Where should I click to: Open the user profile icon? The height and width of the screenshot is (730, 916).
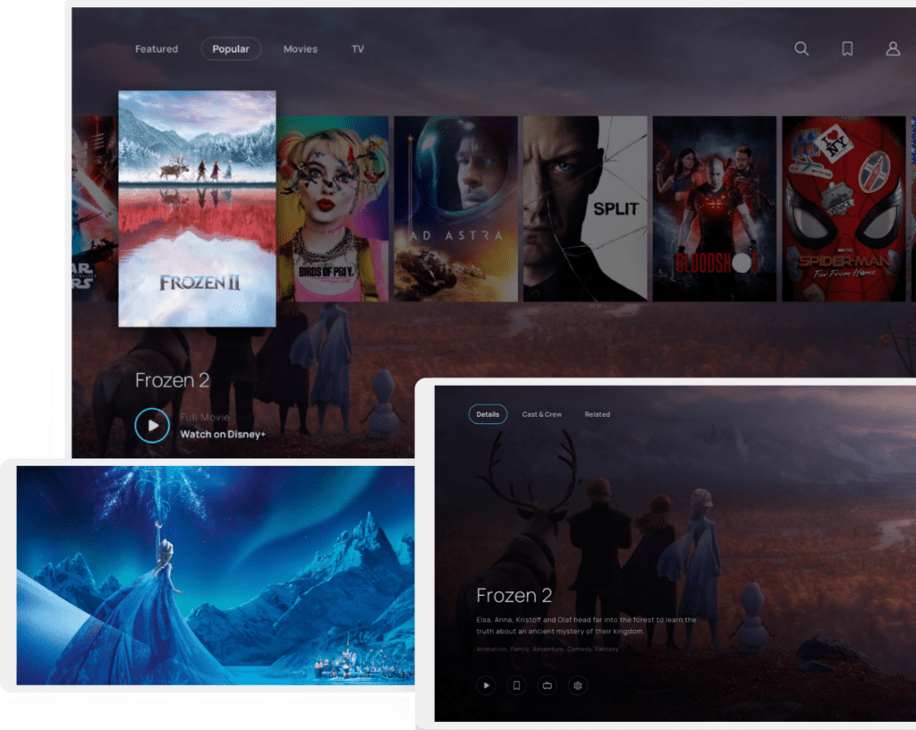pos(893,48)
